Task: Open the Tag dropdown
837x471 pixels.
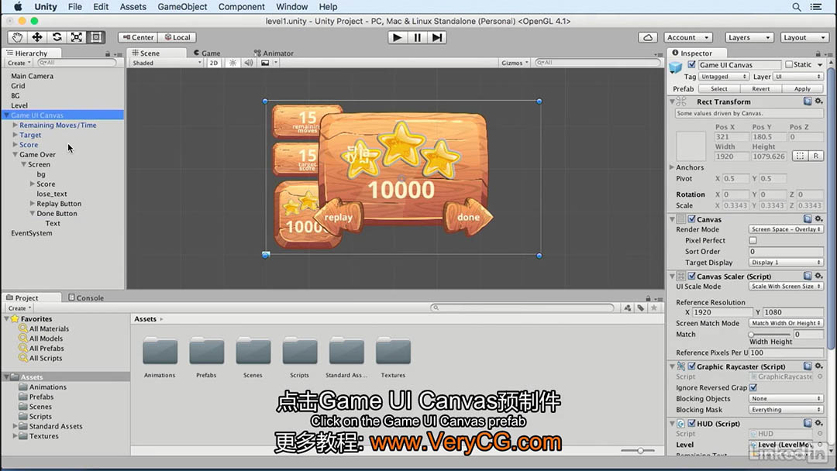Action: [x=723, y=77]
